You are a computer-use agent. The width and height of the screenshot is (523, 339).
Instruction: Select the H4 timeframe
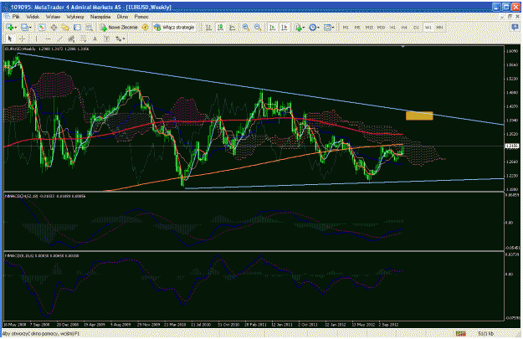pos(404,28)
